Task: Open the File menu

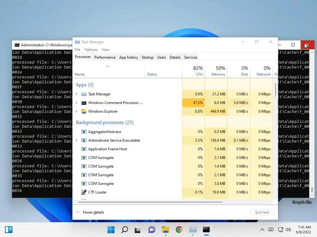Action: (77, 50)
